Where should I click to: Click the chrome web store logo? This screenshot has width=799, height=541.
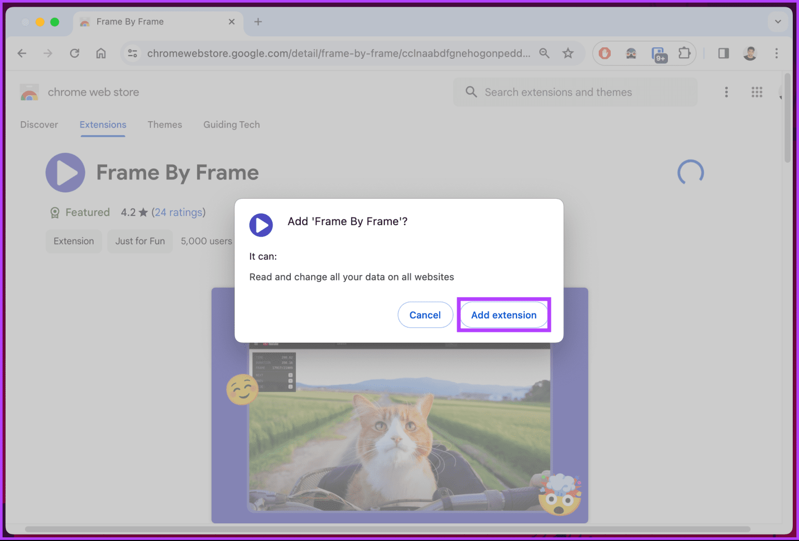(29, 92)
